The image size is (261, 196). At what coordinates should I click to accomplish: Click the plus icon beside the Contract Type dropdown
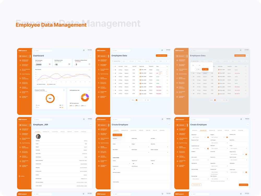pos(246,172)
